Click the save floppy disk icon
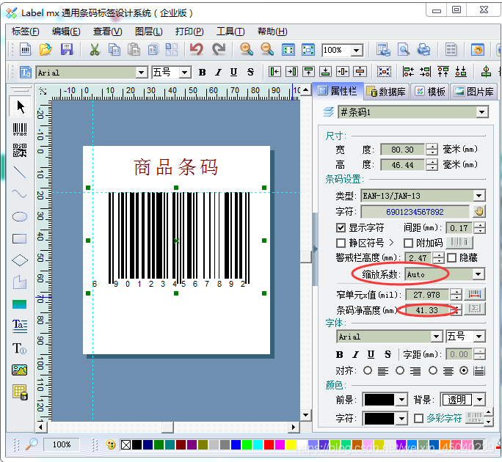This screenshot has width=502, height=462. tap(67, 50)
